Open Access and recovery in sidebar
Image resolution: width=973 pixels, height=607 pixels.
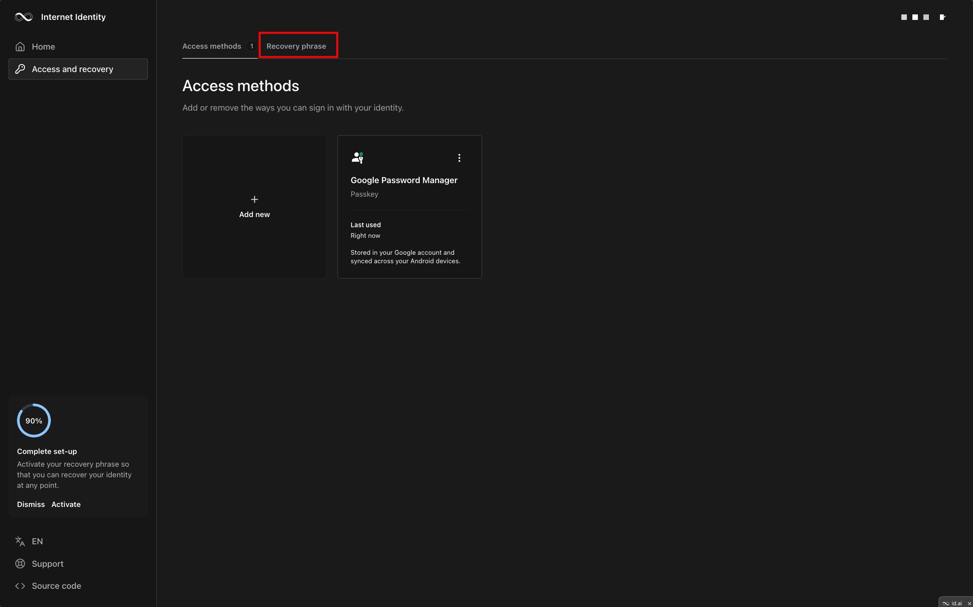(x=78, y=69)
